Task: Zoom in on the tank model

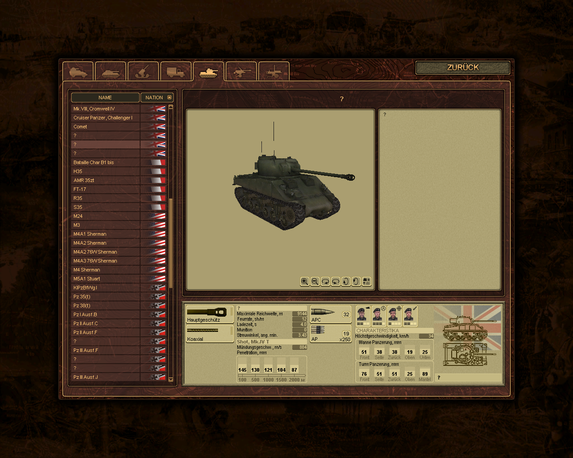Action: 304,281
